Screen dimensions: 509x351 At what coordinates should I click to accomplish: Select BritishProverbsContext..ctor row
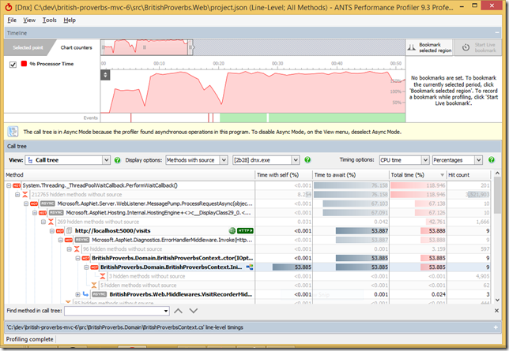pyautogui.click(x=247, y=258)
